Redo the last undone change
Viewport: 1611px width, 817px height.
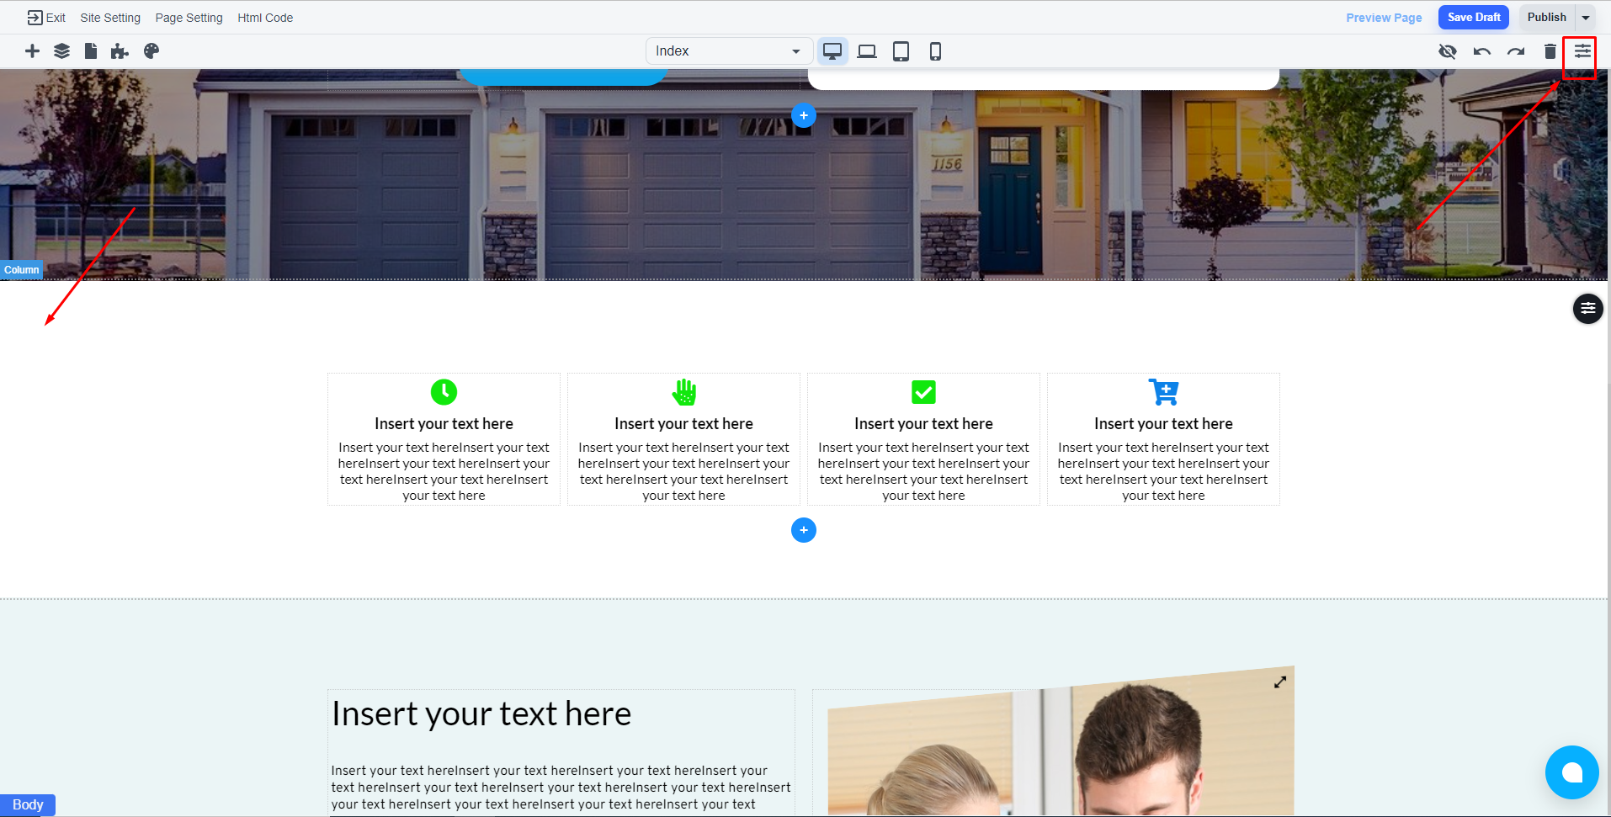pyautogui.click(x=1516, y=51)
